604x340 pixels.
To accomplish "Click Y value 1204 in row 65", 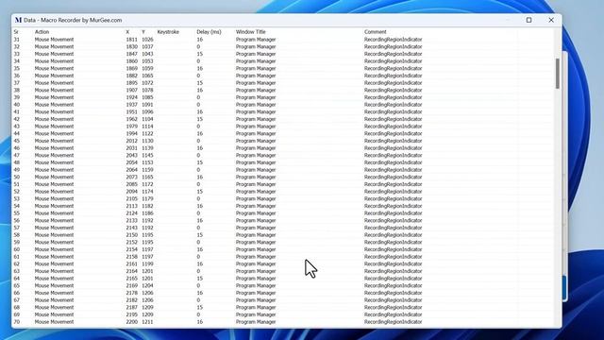I will 147,285.
